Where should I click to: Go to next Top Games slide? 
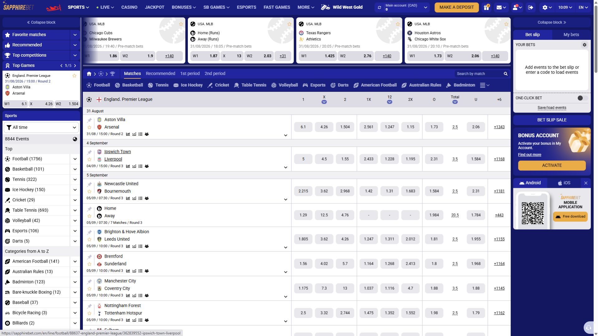(x=75, y=66)
